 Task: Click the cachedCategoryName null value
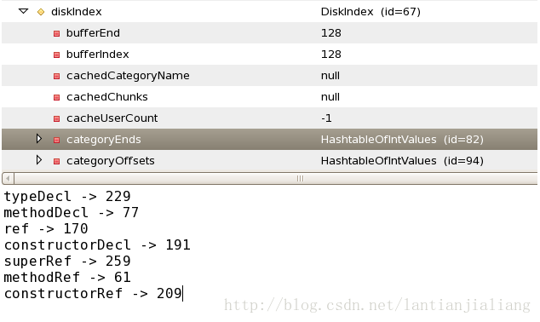coord(330,76)
